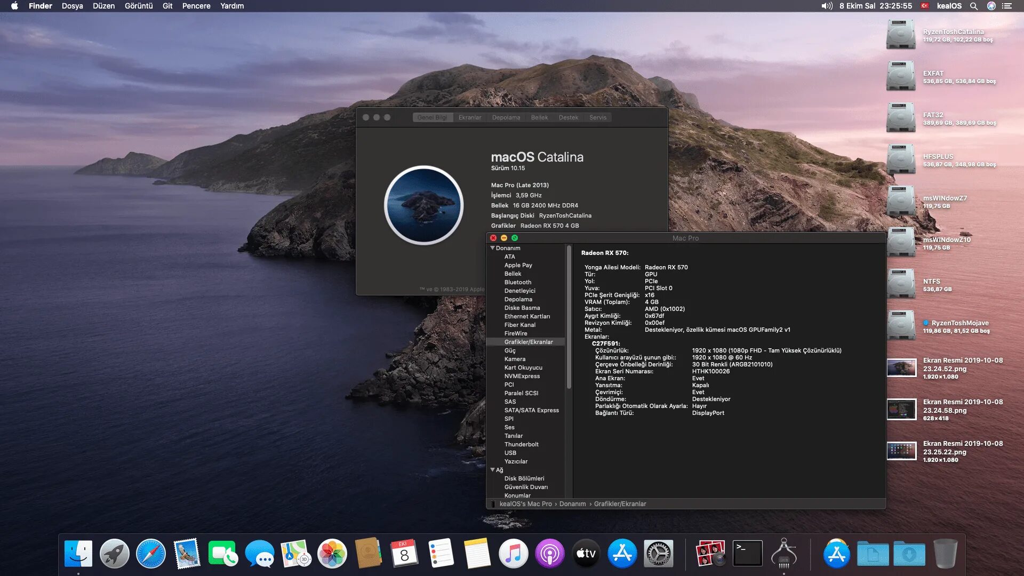
Task: Open the Turkish keyboard layout menu
Action: pos(924,6)
